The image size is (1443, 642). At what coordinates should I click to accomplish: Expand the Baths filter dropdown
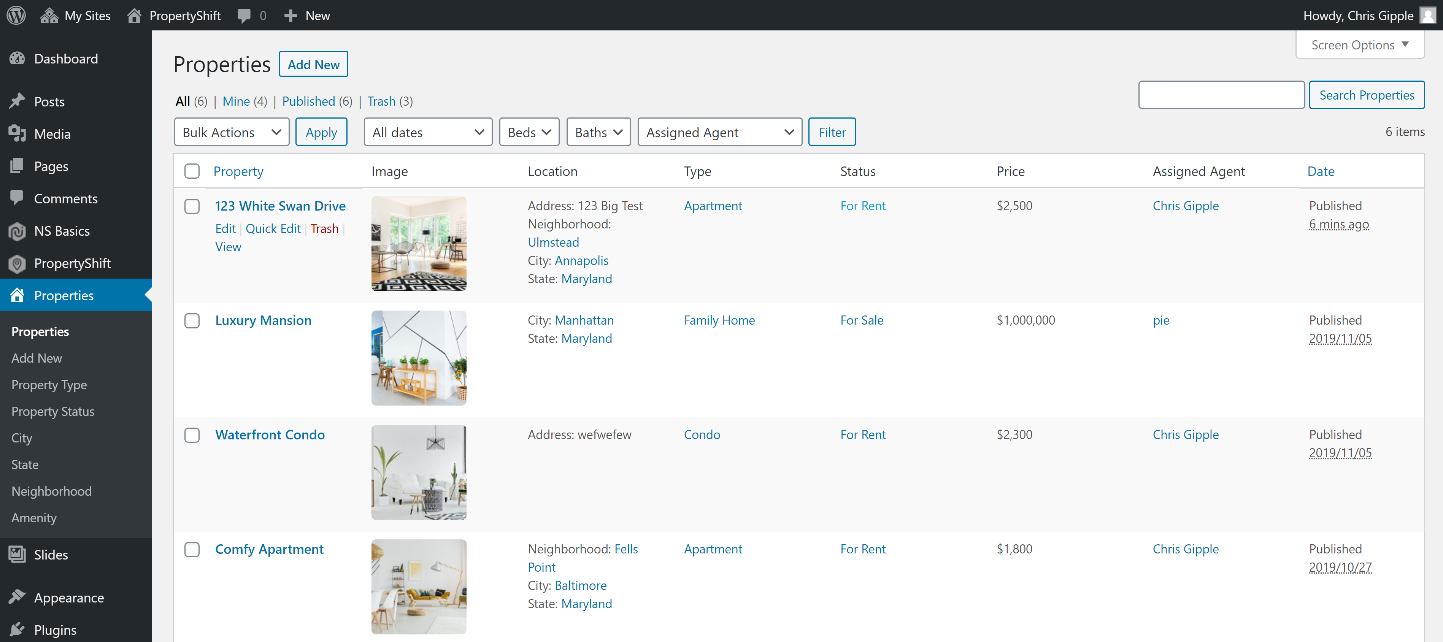pyautogui.click(x=598, y=132)
